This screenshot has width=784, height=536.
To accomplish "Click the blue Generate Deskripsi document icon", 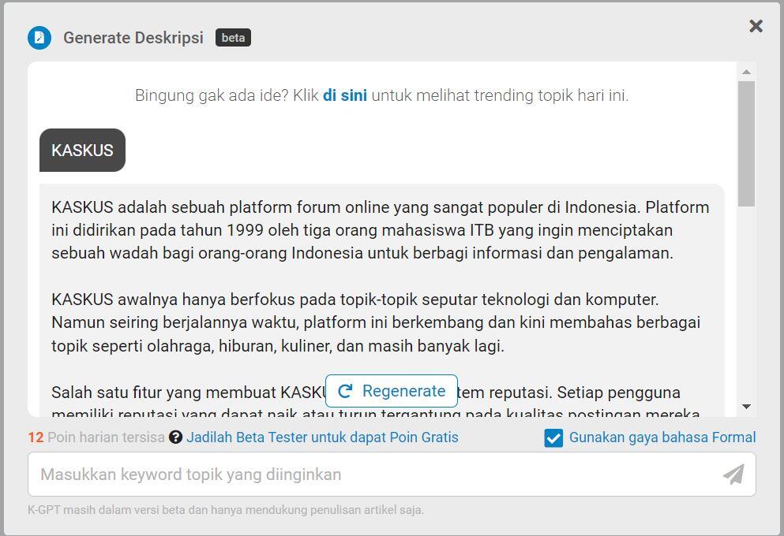I will [x=39, y=38].
